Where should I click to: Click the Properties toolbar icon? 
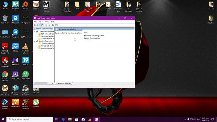click(x=46, y=25)
